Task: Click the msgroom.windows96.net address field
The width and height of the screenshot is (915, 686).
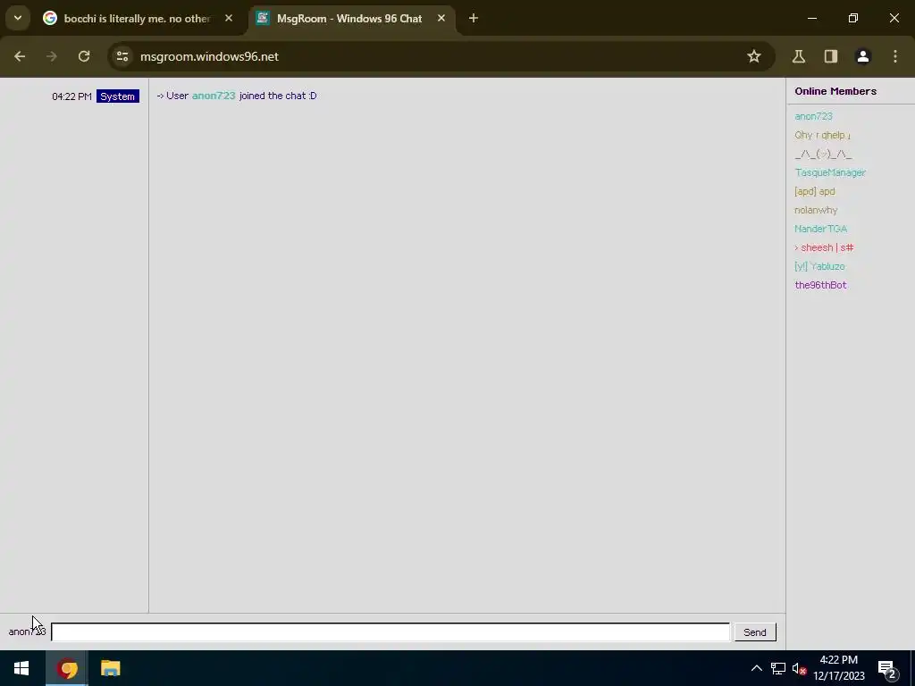Action: click(x=209, y=56)
